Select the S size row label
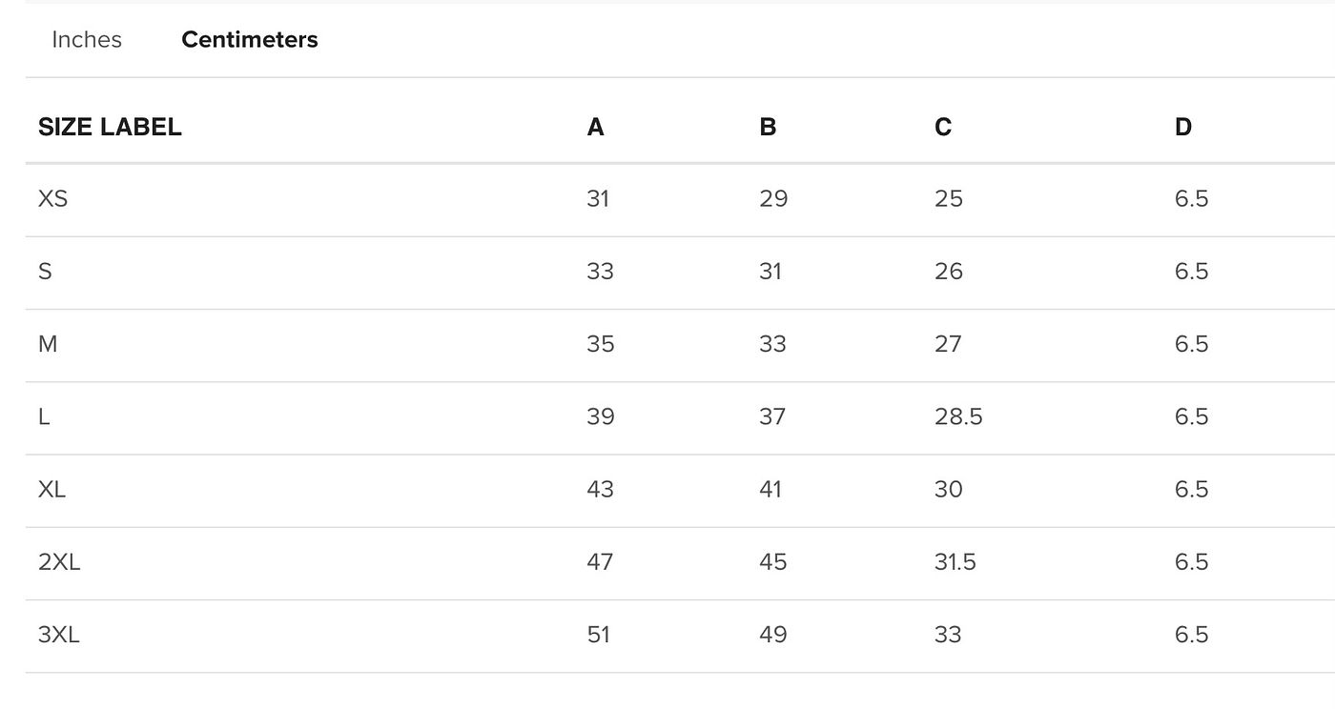1335x709 pixels. (45, 272)
